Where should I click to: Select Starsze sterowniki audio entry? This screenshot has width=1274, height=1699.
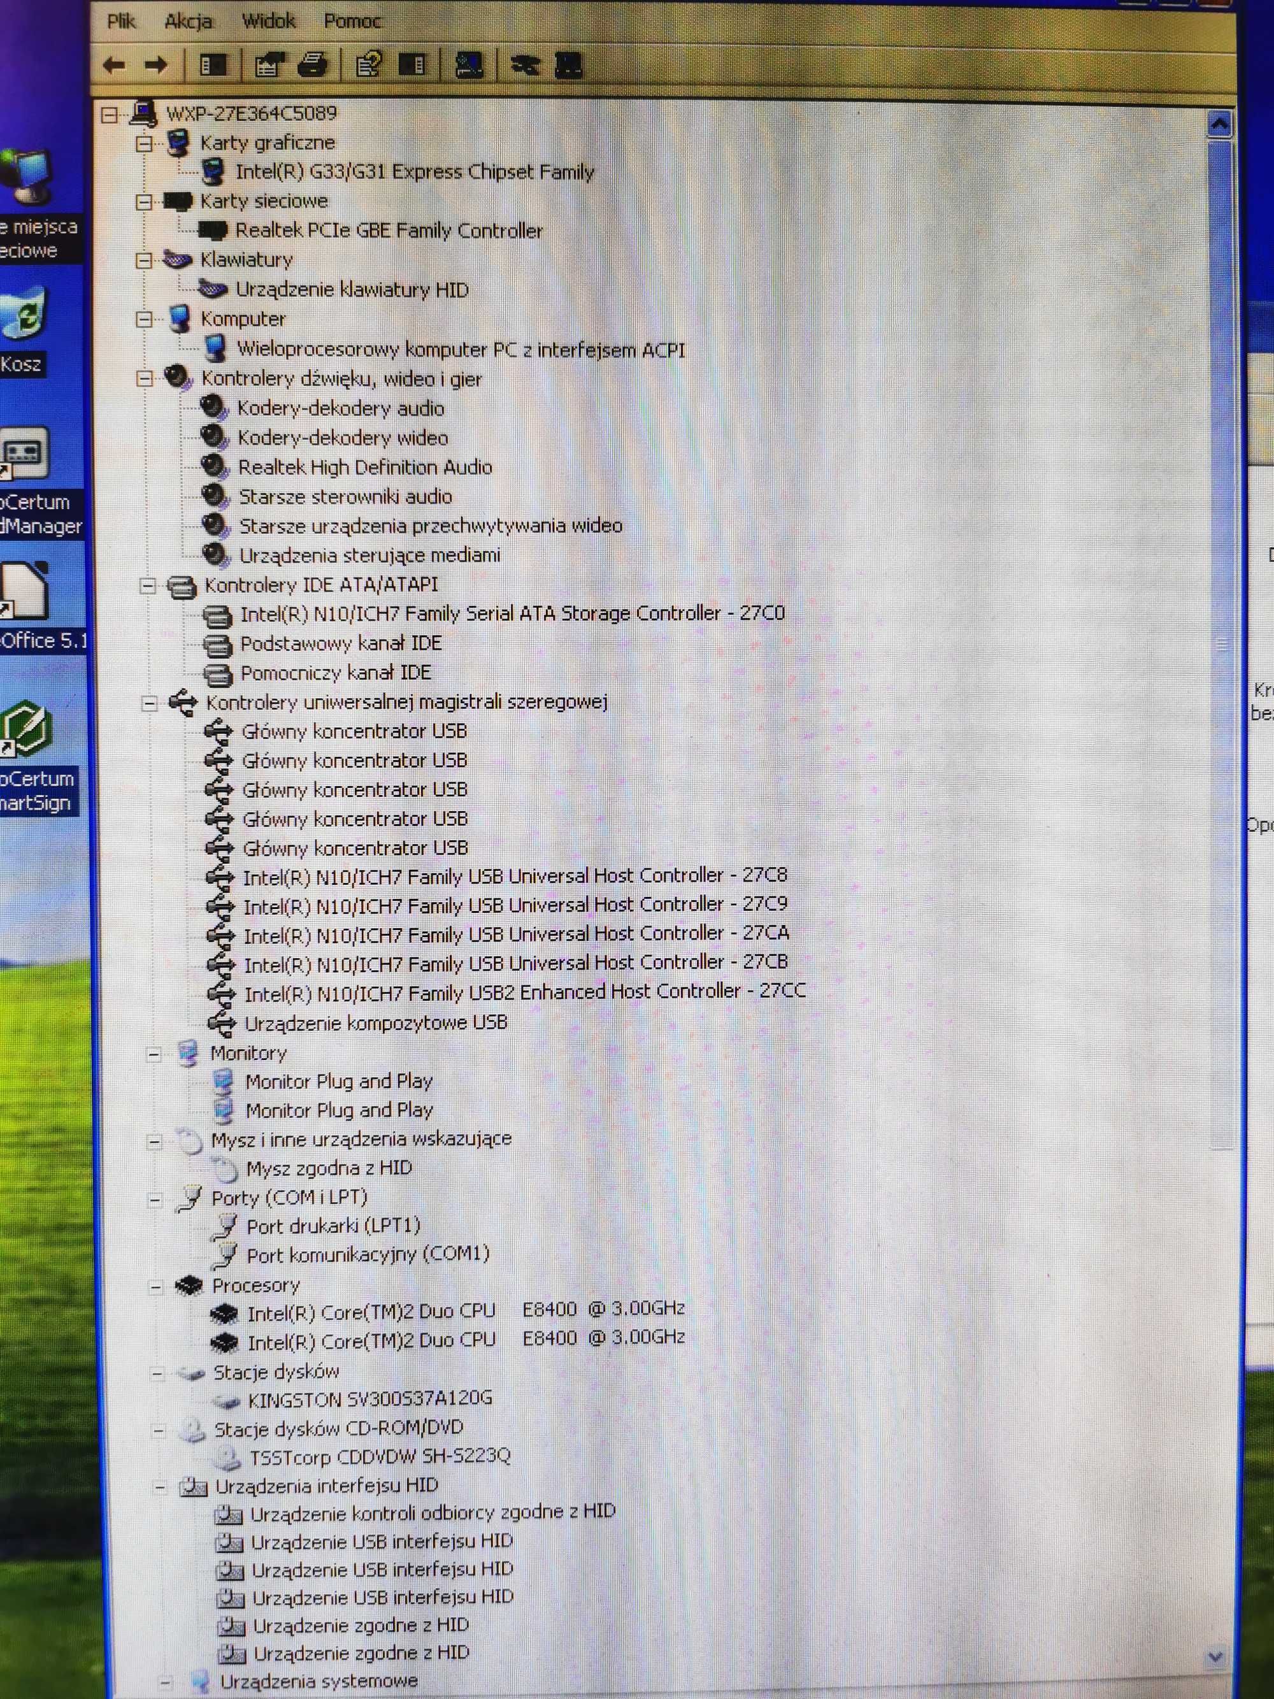345,497
